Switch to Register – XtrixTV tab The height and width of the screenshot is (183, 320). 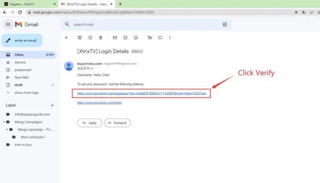point(29,4)
